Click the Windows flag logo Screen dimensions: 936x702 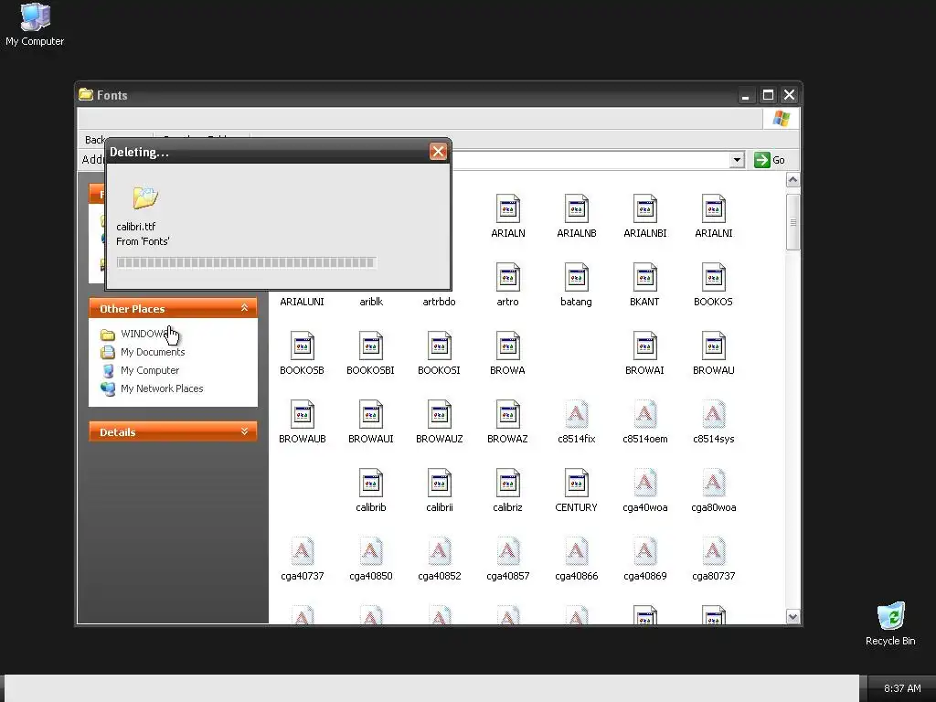coord(781,118)
